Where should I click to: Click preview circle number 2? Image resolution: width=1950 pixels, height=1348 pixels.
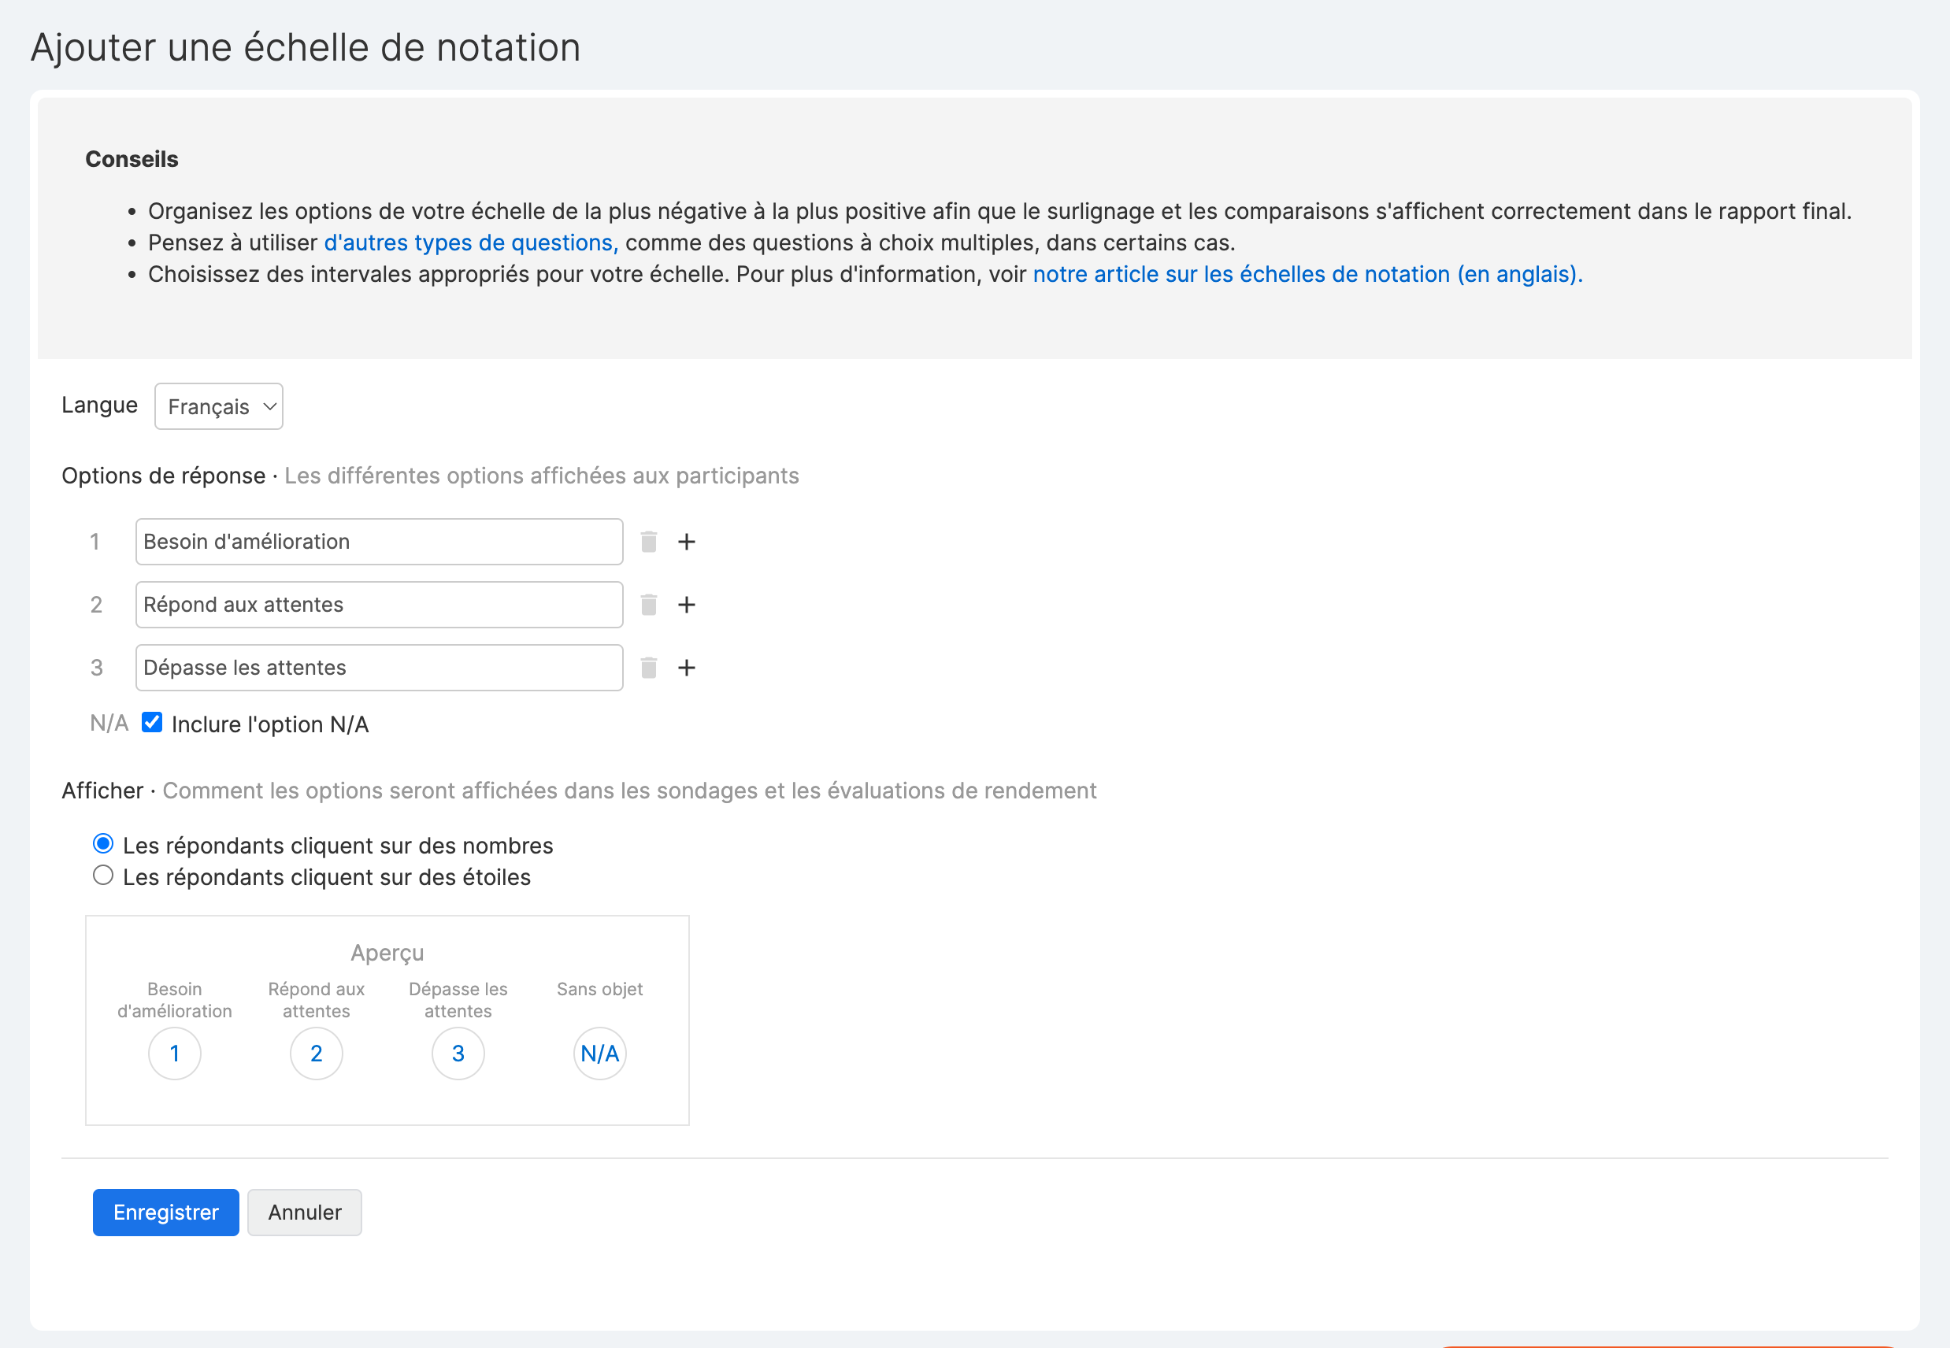click(x=316, y=1054)
